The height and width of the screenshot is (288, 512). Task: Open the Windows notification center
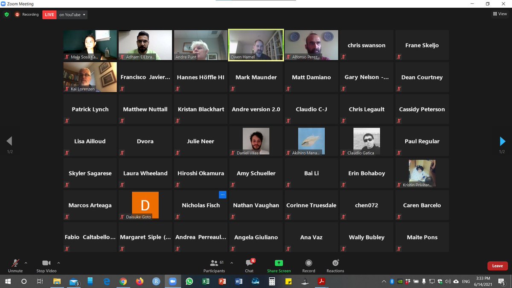[502, 282]
